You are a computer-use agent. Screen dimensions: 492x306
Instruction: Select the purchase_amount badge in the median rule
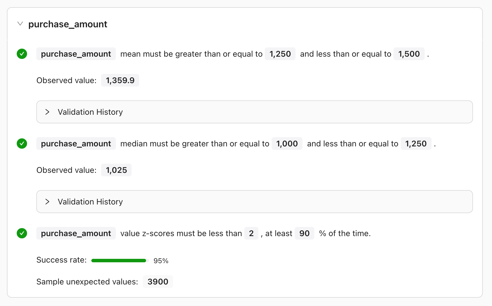point(76,144)
